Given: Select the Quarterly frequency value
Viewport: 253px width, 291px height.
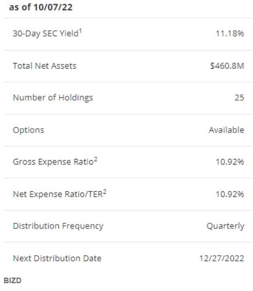Looking at the screenshot, I should (225, 226).
